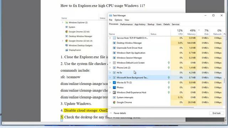Switch to the Performance tab

coord(126,25)
